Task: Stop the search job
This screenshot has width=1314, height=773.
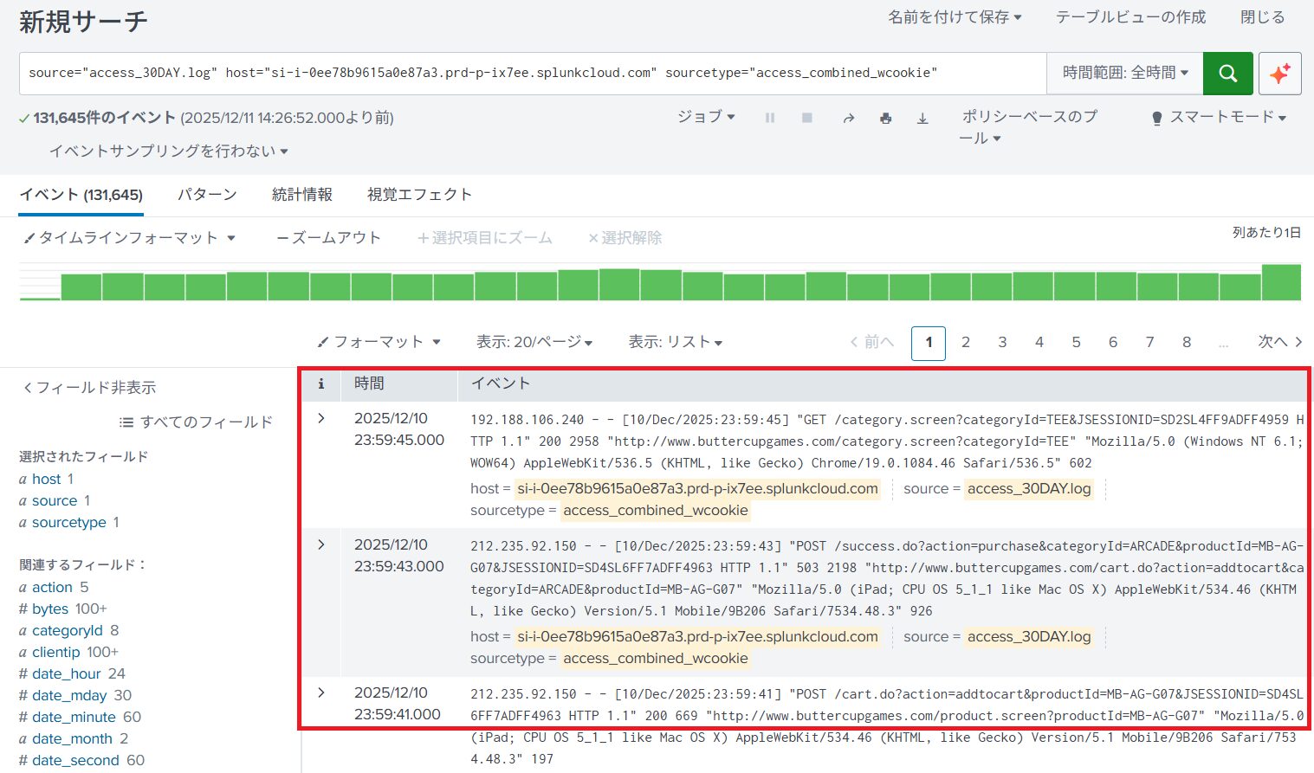Action: pyautogui.click(x=806, y=118)
